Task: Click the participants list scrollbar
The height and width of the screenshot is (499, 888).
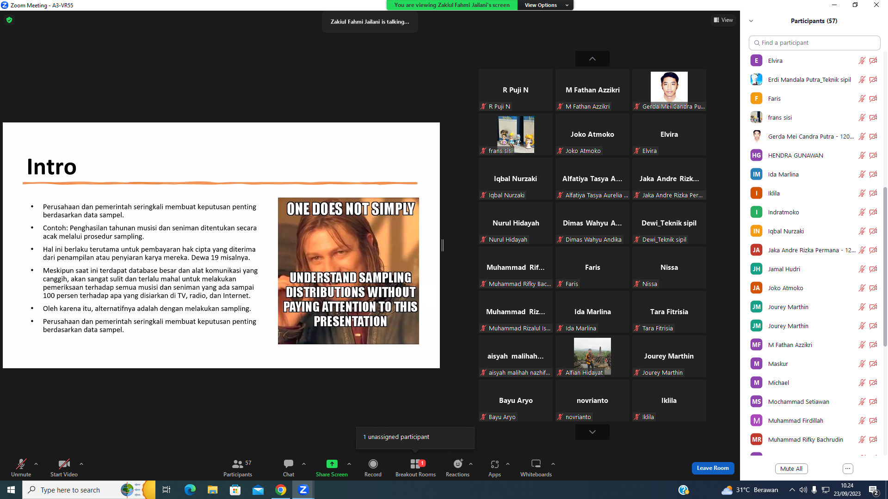Action: point(885,266)
